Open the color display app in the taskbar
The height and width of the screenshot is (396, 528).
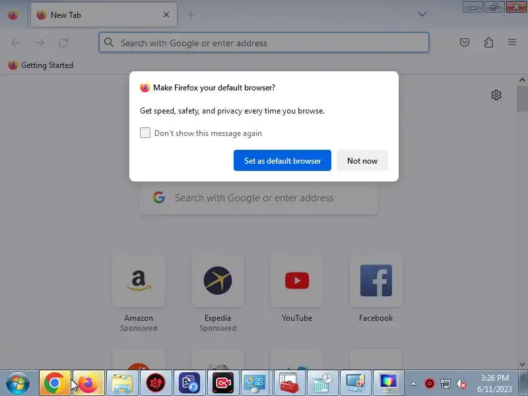389,383
